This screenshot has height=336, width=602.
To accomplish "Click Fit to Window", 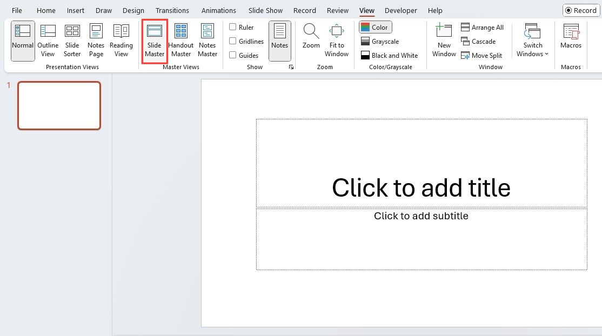I will tap(337, 41).
